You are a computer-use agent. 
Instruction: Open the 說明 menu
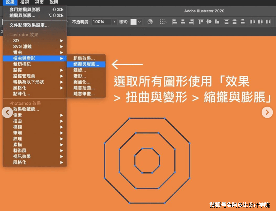click(54, 3)
